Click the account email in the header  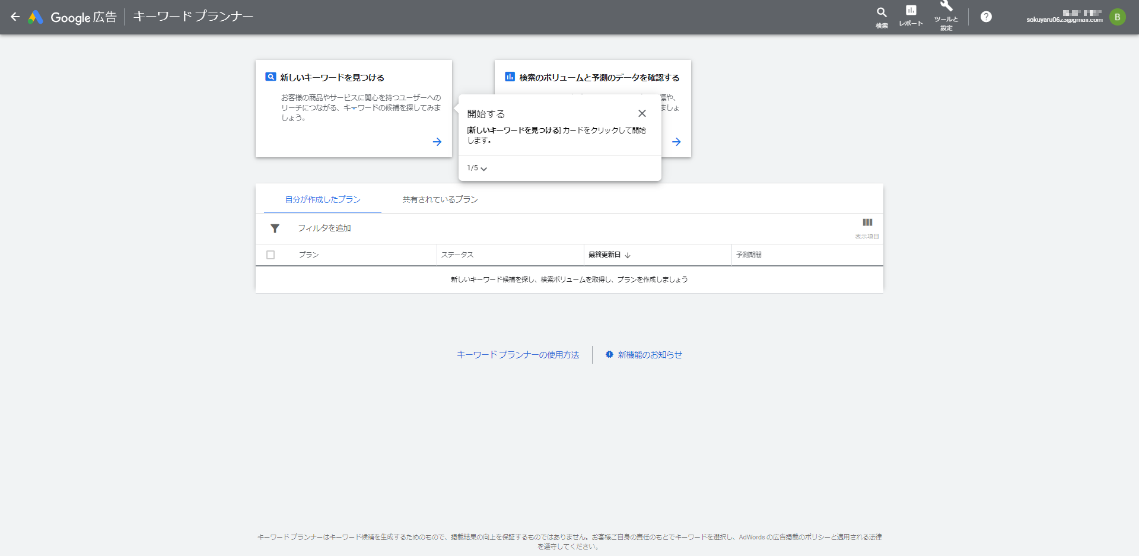(1064, 20)
